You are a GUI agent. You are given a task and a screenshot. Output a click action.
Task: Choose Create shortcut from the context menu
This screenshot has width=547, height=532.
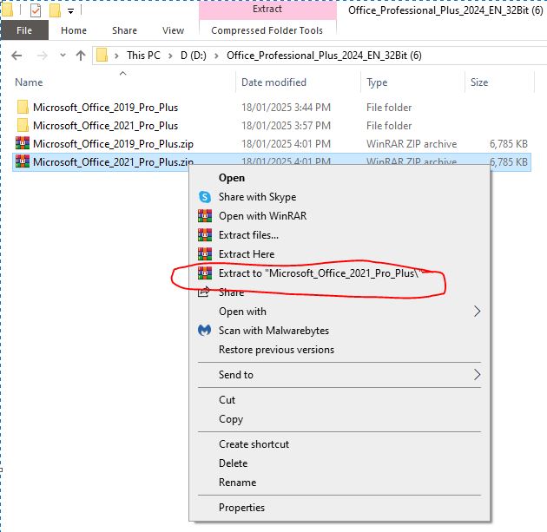pyautogui.click(x=254, y=444)
